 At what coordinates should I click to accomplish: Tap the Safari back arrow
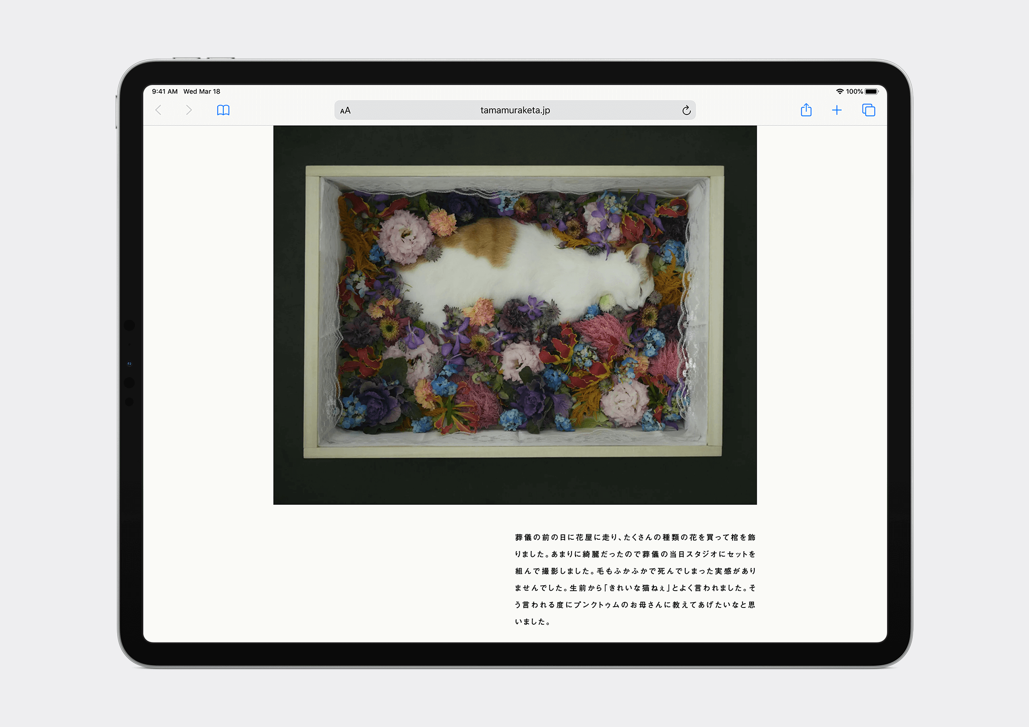(158, 110)
